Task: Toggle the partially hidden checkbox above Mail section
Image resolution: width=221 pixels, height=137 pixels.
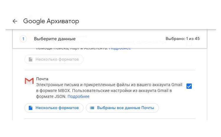Action: [x=189, y=44]
